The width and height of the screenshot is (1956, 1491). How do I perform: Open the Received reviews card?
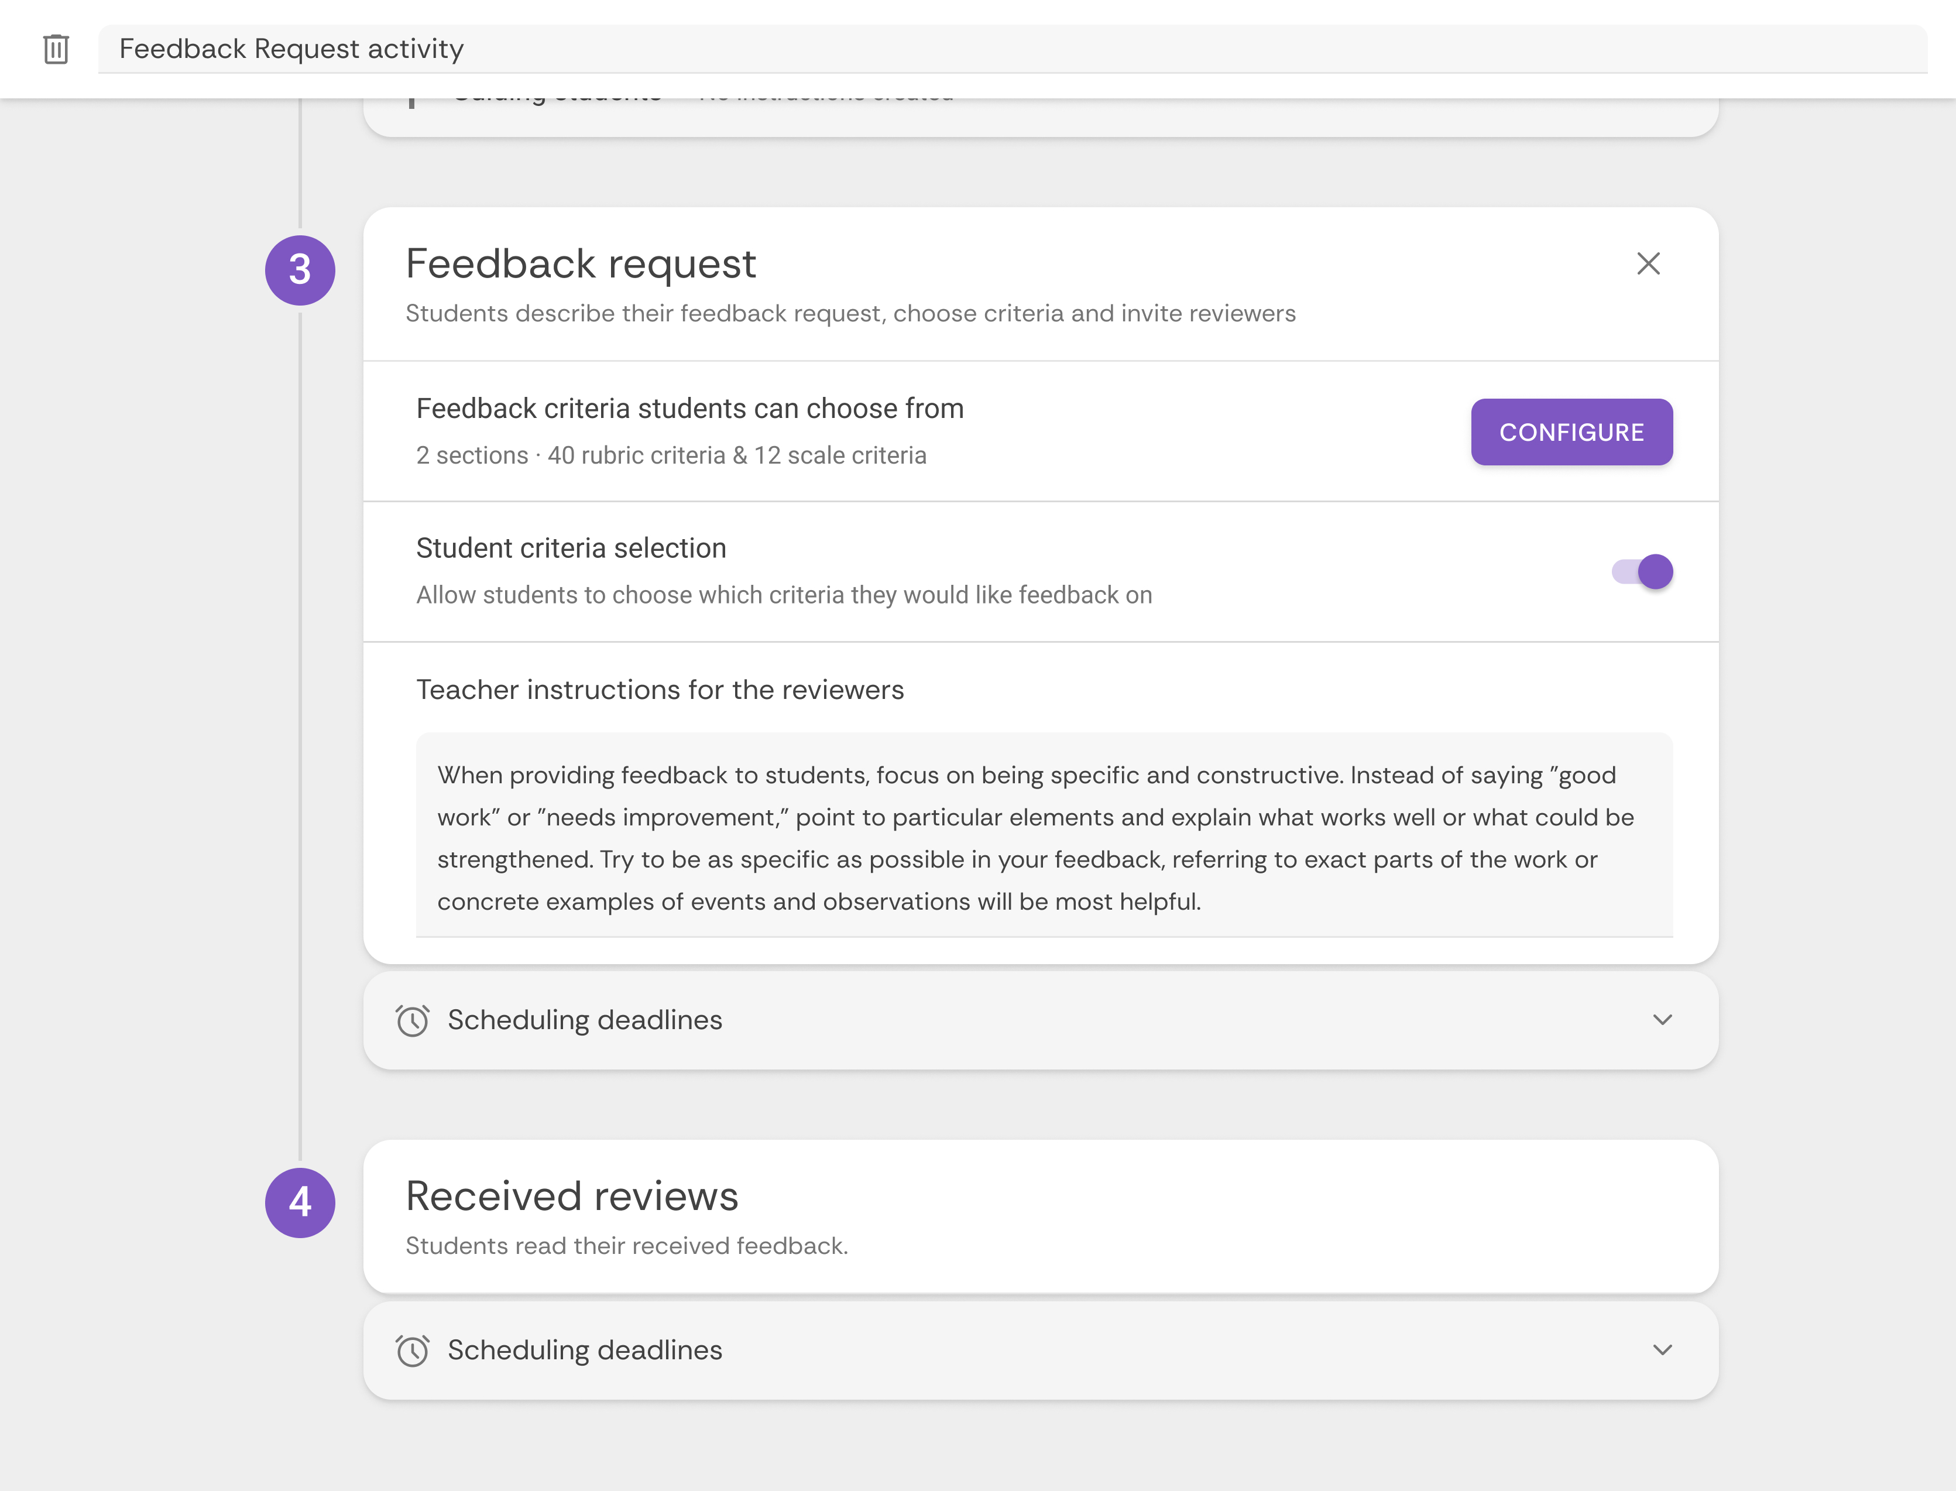[1039, 1216]
